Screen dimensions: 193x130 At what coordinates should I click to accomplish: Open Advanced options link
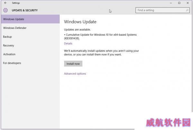click(75, 74)
